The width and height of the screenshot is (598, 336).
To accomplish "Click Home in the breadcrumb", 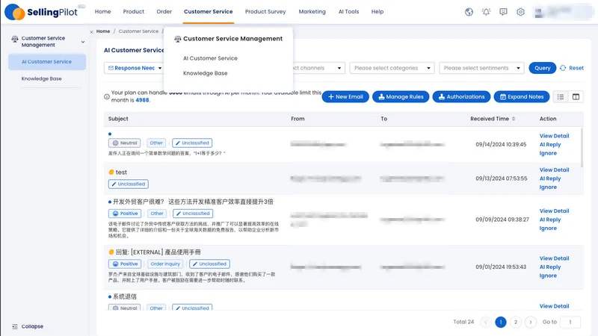I will [x=103, y=31].
